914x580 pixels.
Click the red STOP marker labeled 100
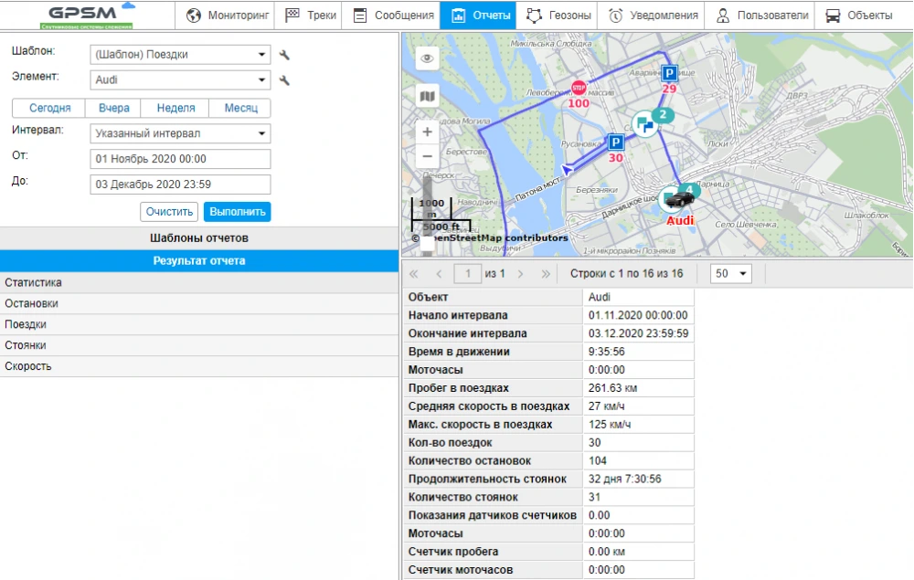coord(578,89)
